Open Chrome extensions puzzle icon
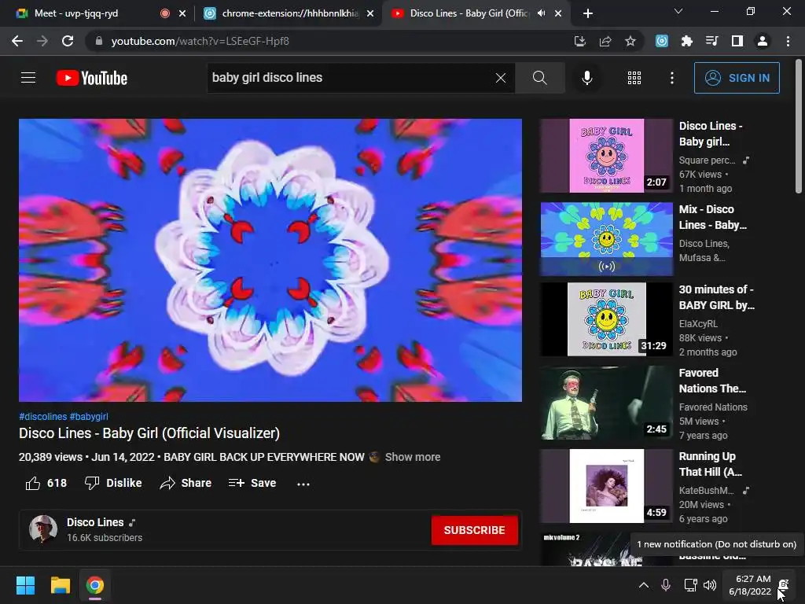Image resolution: width=805 pixels, height=604 pixels. [x=686, y=41]
